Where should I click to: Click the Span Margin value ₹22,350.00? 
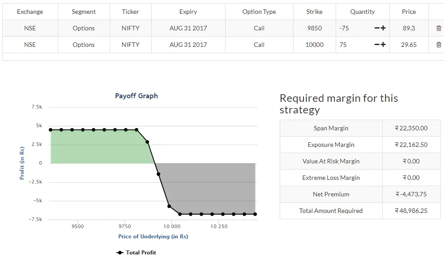click(x=411, y=128)
